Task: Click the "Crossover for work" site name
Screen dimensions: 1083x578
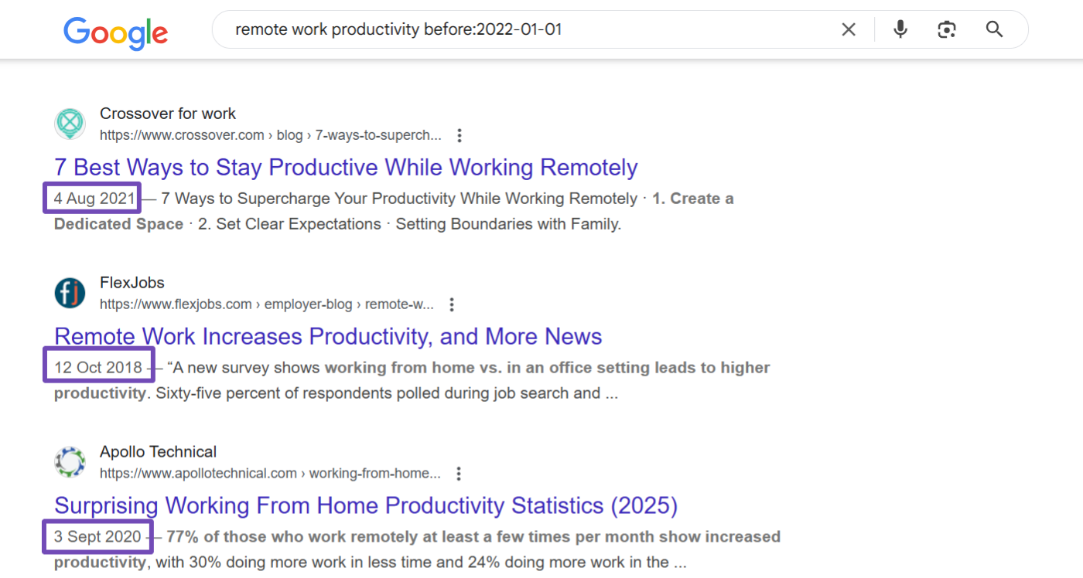Action: [168, 114]
